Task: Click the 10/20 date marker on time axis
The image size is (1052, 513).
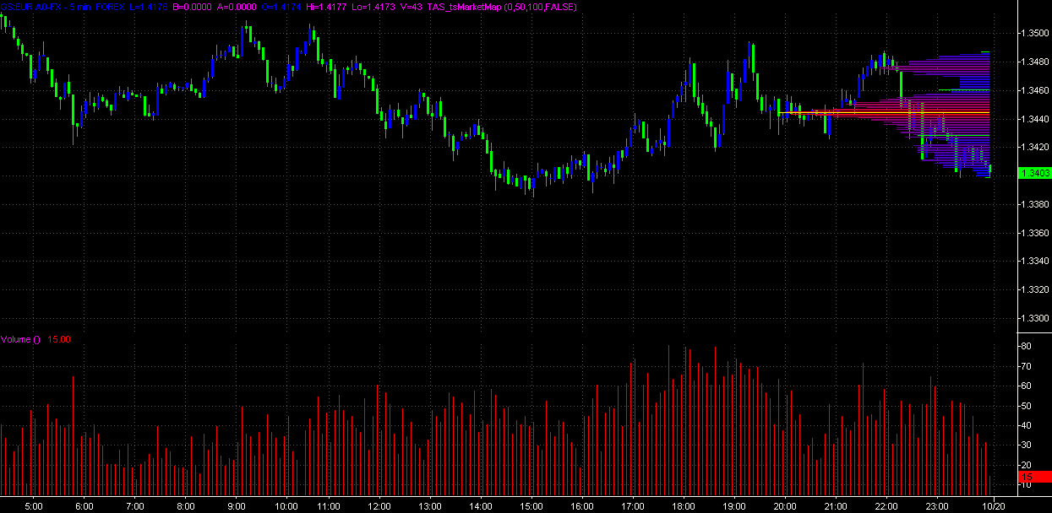Action: [x=993, y=506]
